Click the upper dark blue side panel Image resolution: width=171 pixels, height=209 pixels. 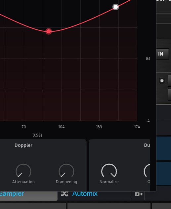[163, 148]
